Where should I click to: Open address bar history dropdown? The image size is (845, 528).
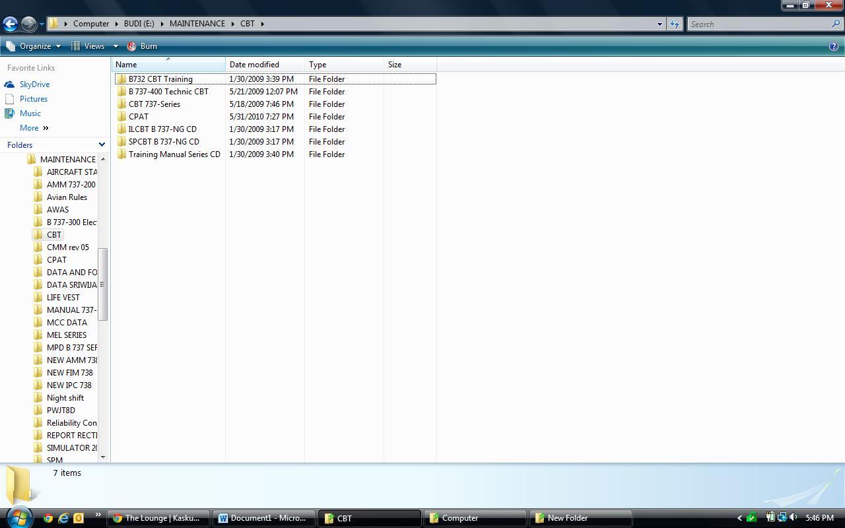659,24
